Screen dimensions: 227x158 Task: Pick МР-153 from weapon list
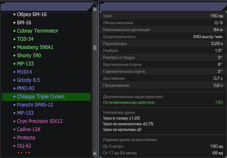(25, 113)
